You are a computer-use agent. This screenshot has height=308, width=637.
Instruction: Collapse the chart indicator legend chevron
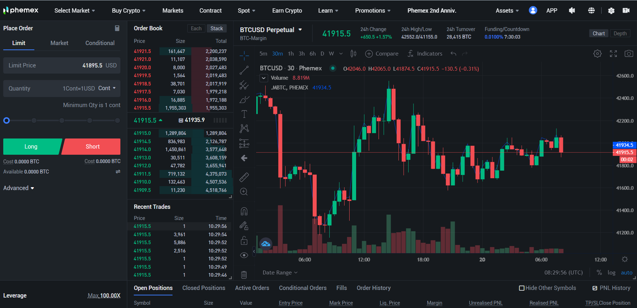[x=264, y=78]
